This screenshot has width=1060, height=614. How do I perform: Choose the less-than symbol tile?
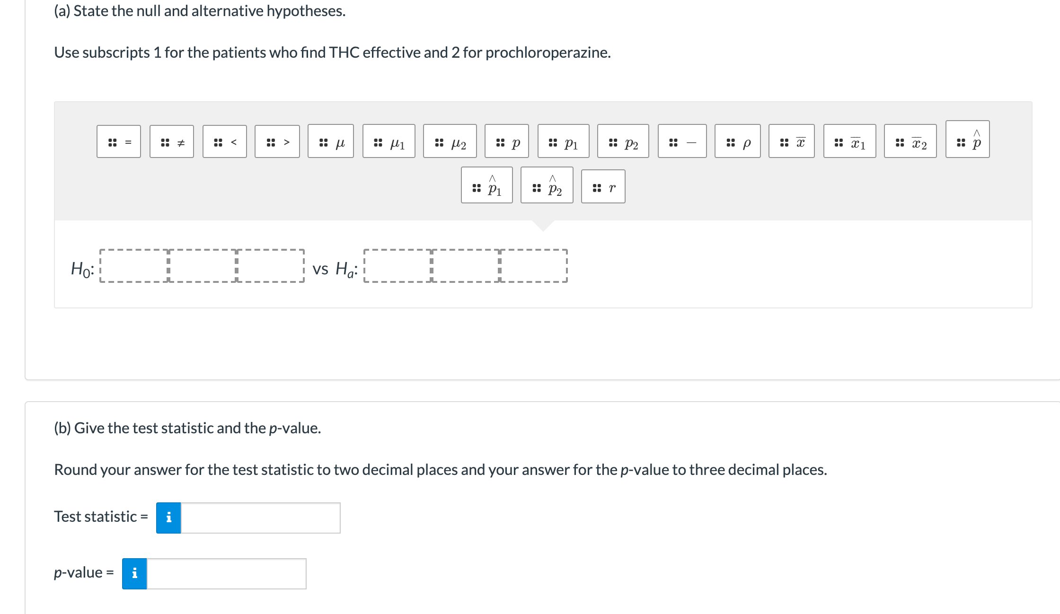coord(225,141)
